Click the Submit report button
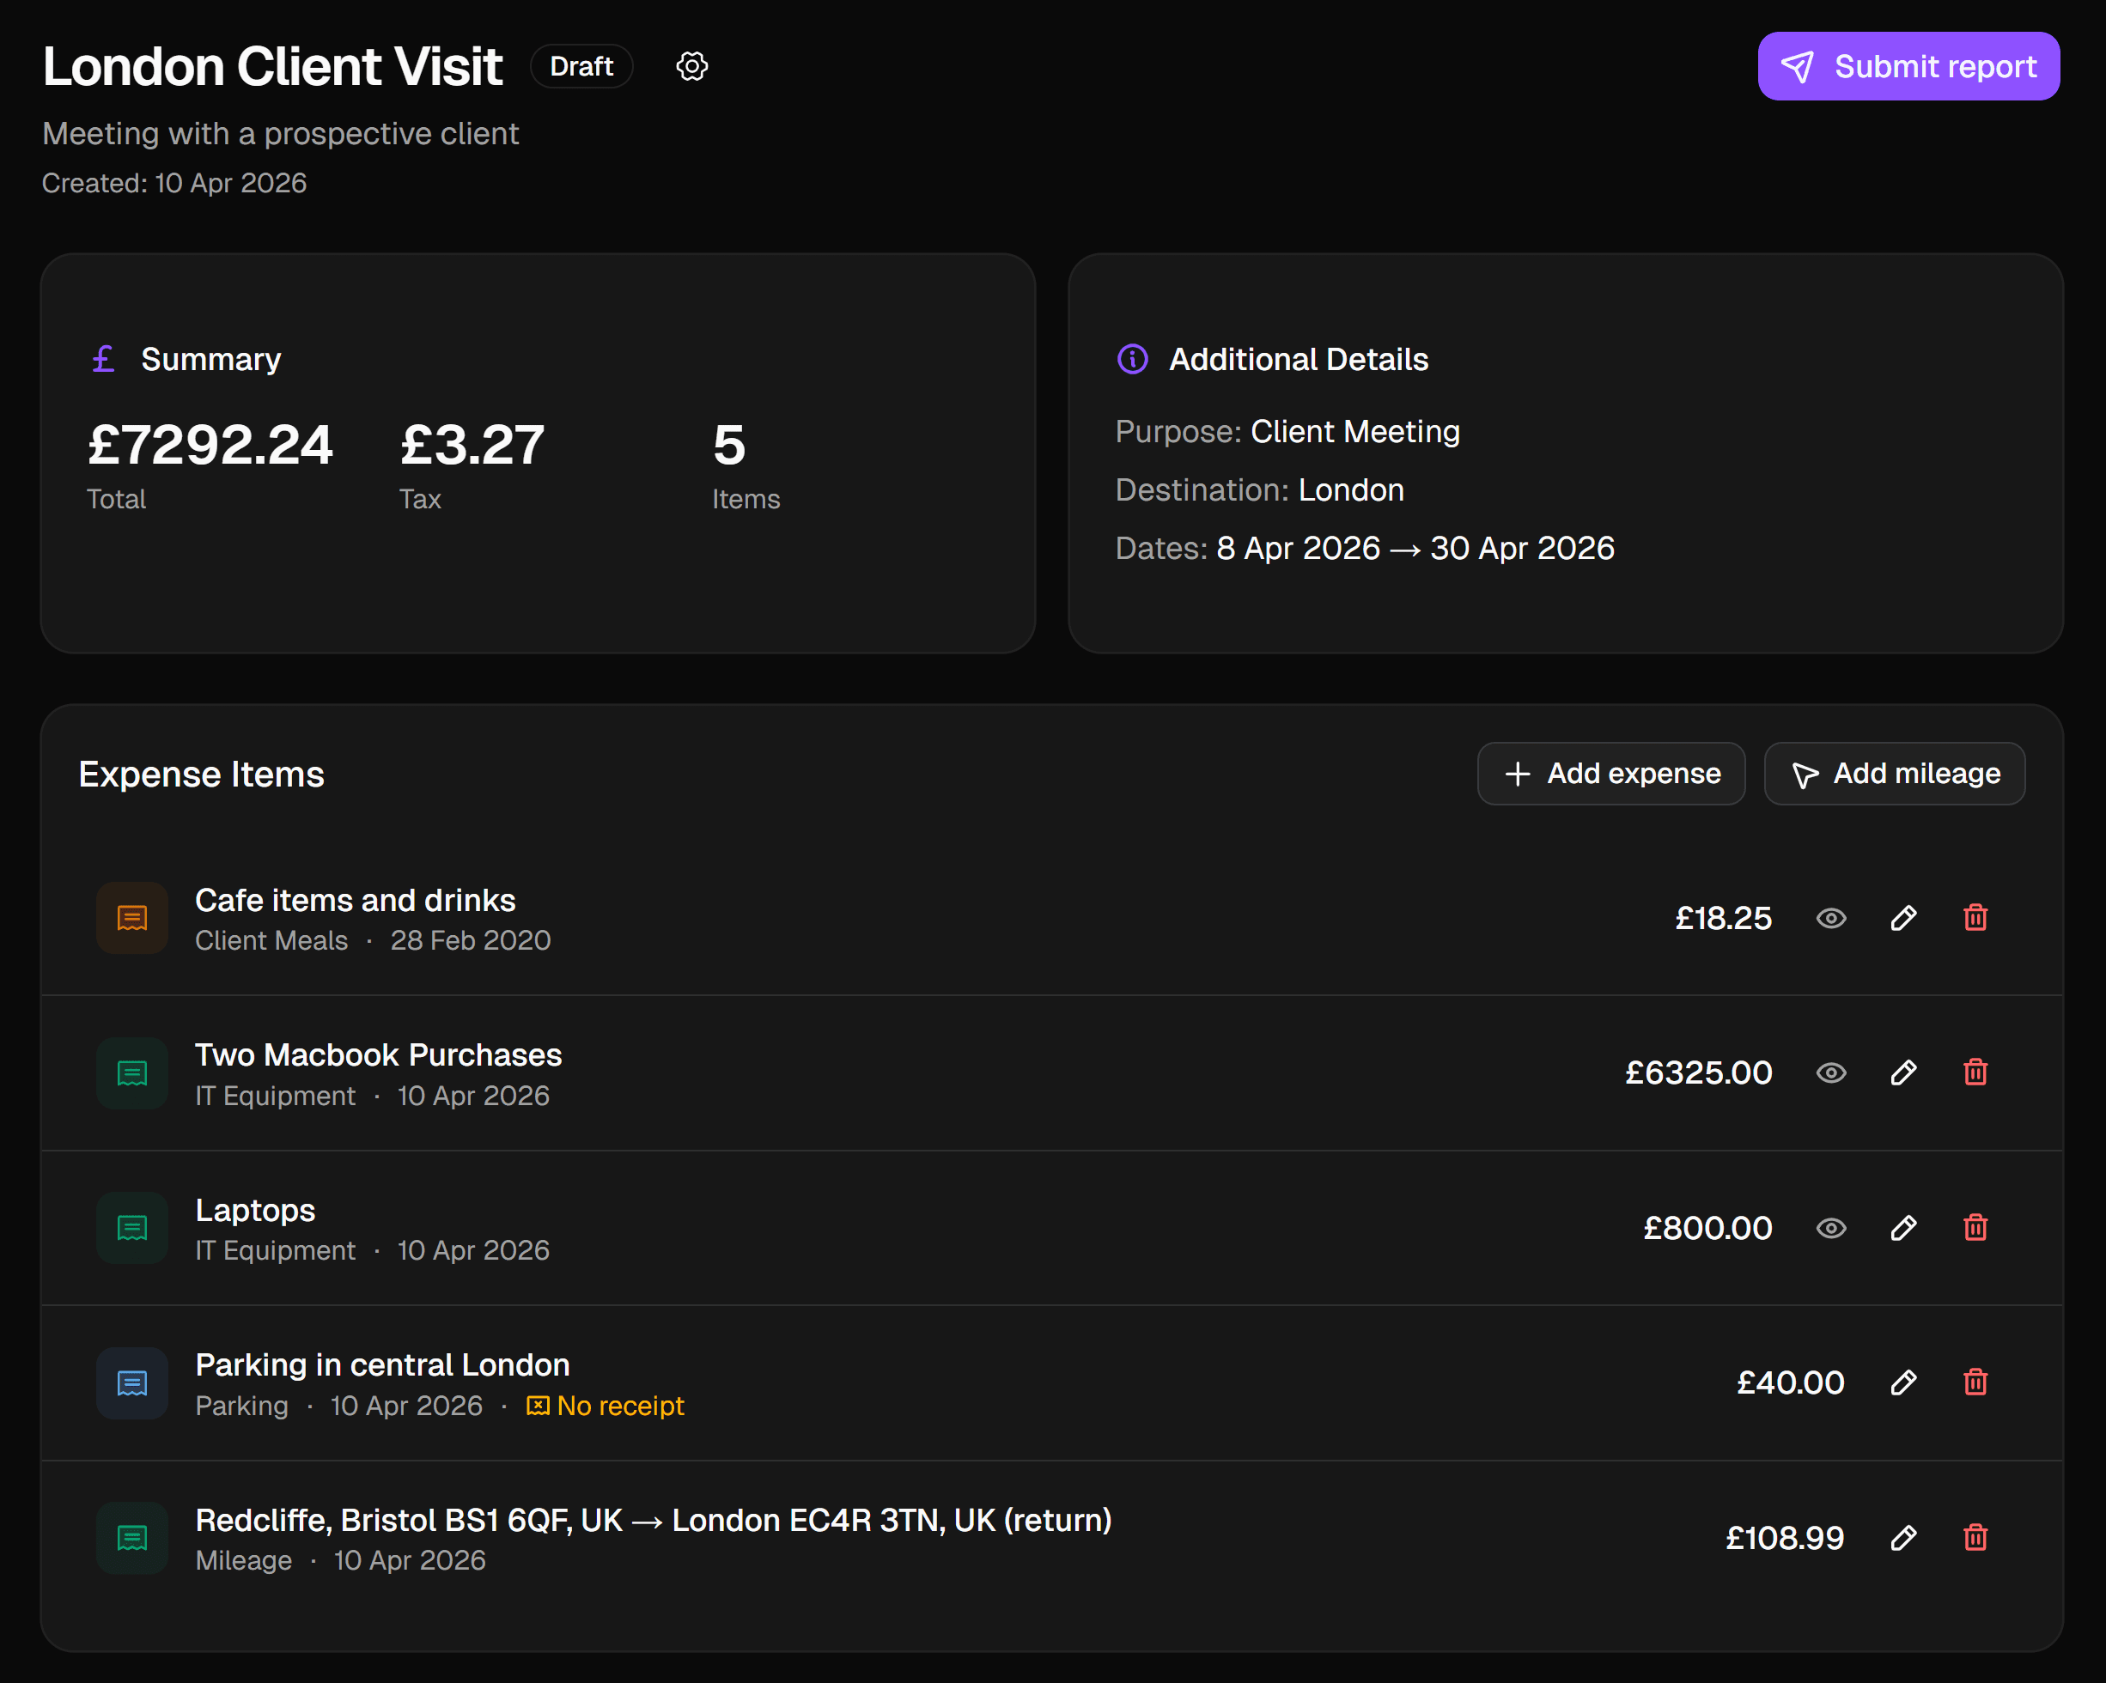This screenshot has width=2106, height=1683. [x=1908, y=66]
